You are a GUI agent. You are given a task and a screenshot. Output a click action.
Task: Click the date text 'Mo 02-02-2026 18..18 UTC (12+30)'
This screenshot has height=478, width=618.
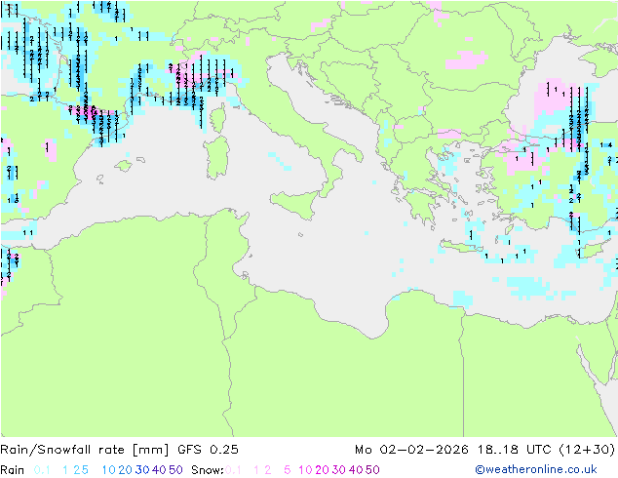(x=484, y=449)
